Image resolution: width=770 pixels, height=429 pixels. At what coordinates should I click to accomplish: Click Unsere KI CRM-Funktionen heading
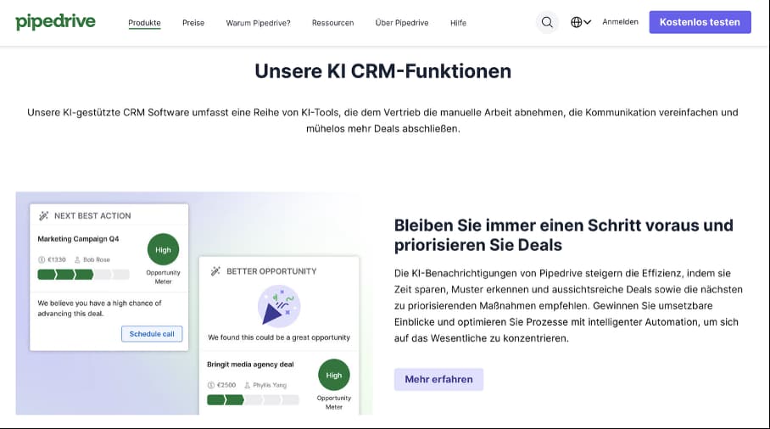point(383,71)
